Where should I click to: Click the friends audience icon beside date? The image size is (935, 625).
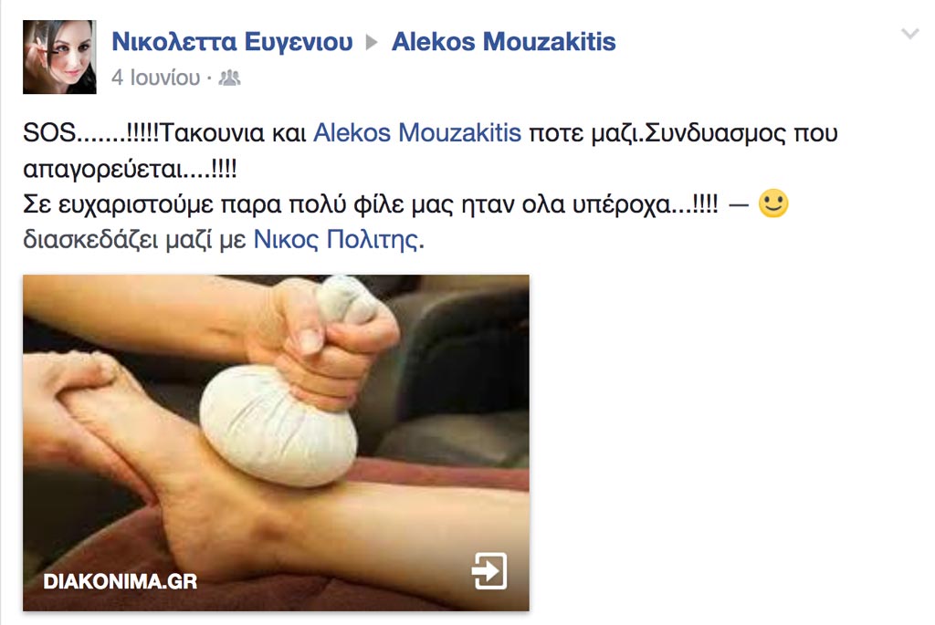(229, 78)
